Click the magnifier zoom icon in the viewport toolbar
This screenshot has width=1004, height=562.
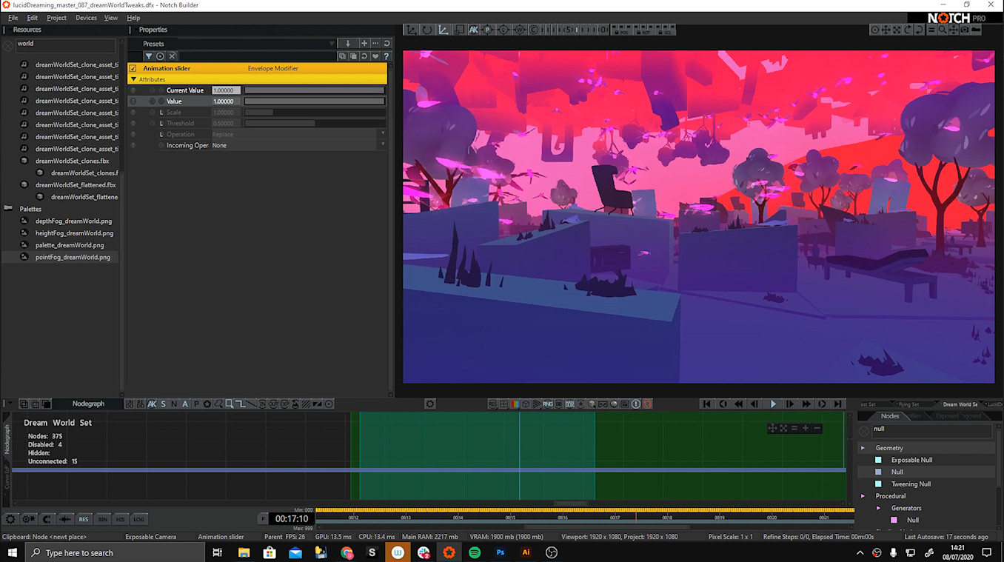tap(942, 30)
